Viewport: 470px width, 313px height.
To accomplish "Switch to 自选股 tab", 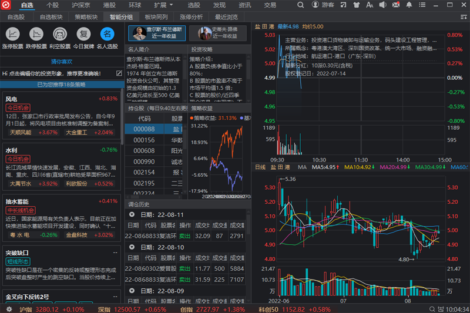I will tap(16, 17).
